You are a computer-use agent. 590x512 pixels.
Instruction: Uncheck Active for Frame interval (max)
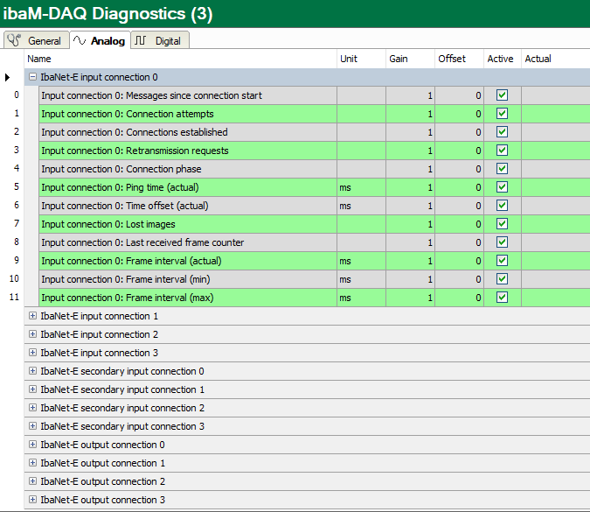[x=502, y=298]
